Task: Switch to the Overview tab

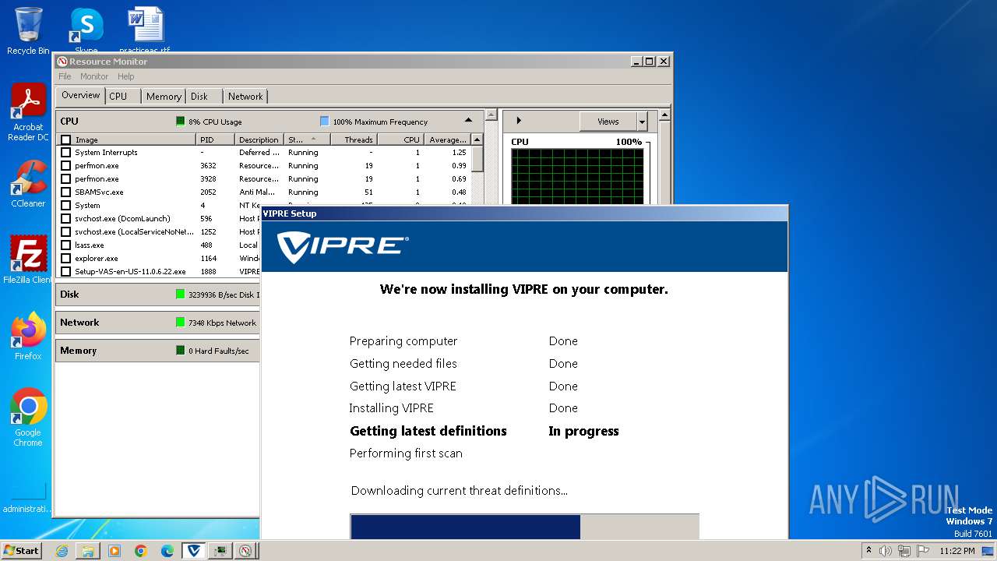Action: click(81, 96)
